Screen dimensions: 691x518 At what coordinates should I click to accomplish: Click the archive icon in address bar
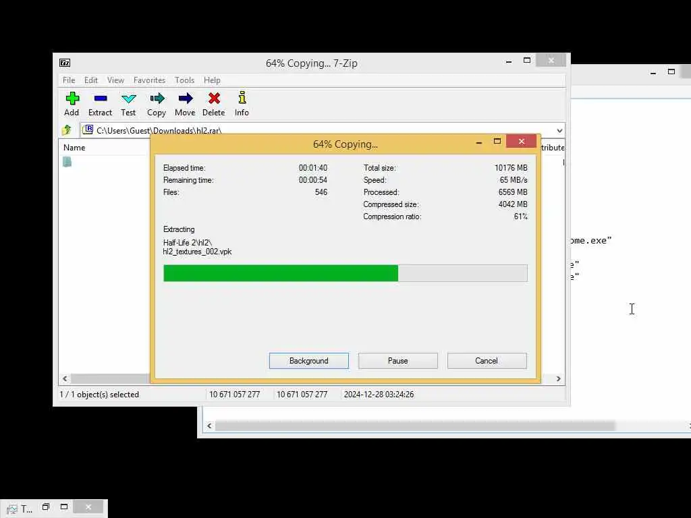pos(88,129)
